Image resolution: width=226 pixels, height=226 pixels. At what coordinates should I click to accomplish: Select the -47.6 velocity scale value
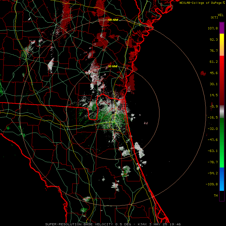213,140
